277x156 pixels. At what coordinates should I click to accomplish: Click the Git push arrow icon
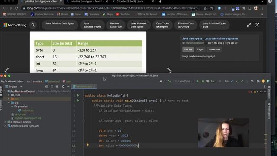[242, 81]
